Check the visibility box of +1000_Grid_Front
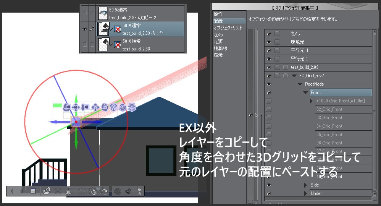 click(269, 101)
